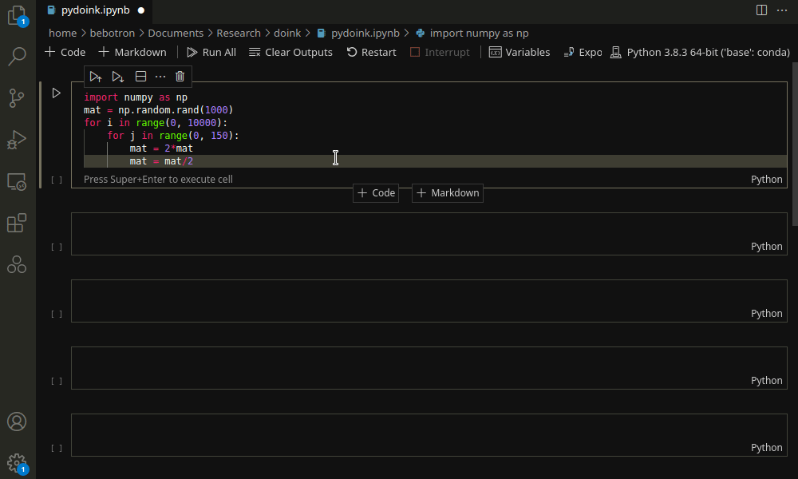The height and width of the screenshot is (479, 798).
Task: Open the Accounts menu icon
Action: [x=17, y=422]
